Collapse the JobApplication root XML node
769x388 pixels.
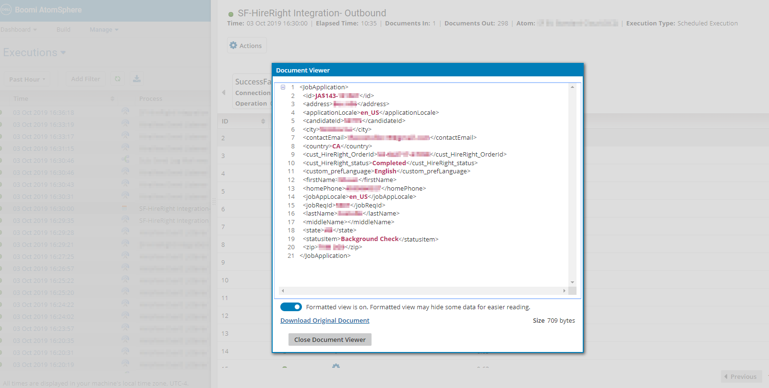point(283,87)
